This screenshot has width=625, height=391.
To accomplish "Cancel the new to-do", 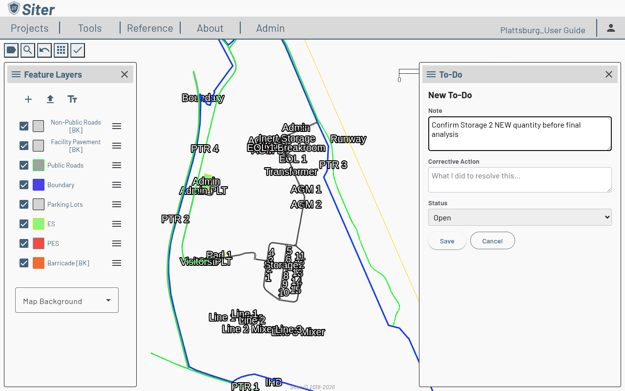I will coord(493,241).
